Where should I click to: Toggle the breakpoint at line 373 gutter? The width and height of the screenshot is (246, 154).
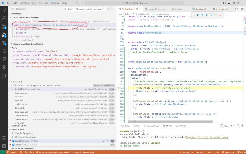point(118,88)
